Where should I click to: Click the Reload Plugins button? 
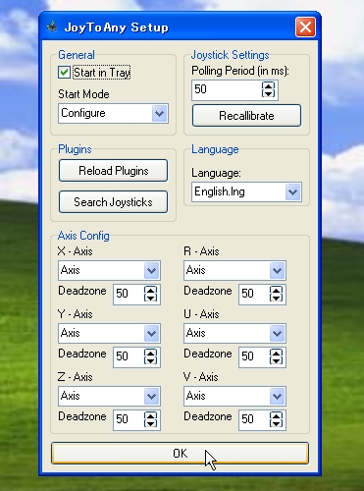pyautogui.click(x=113, y=171)
